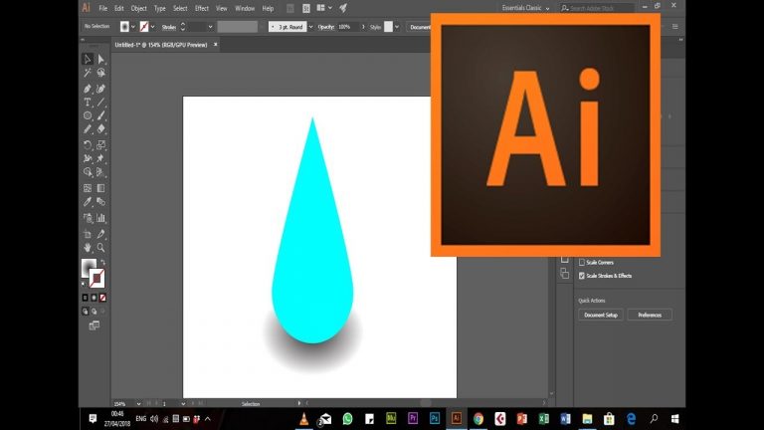Apply Color fill mode button

[x=86, y=298]
